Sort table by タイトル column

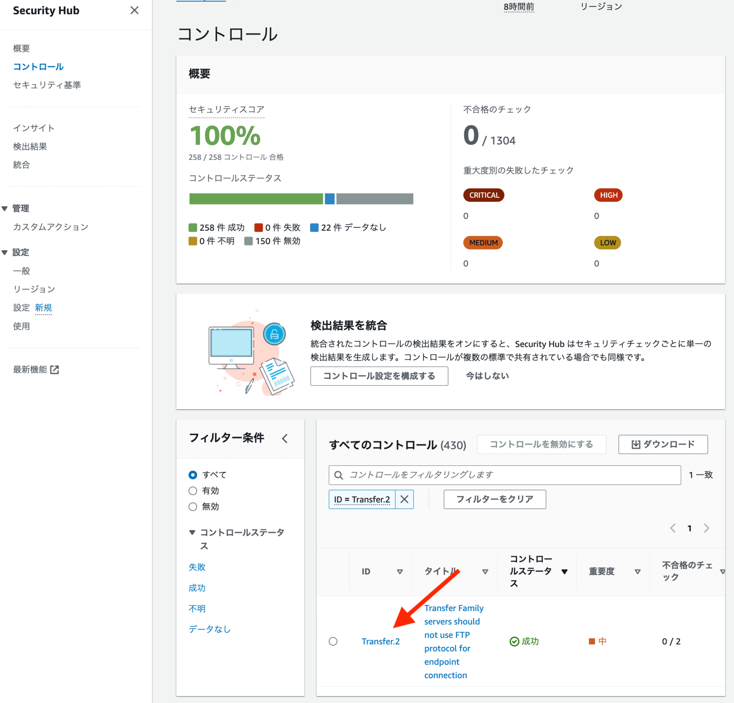click(x=485, y=572)
